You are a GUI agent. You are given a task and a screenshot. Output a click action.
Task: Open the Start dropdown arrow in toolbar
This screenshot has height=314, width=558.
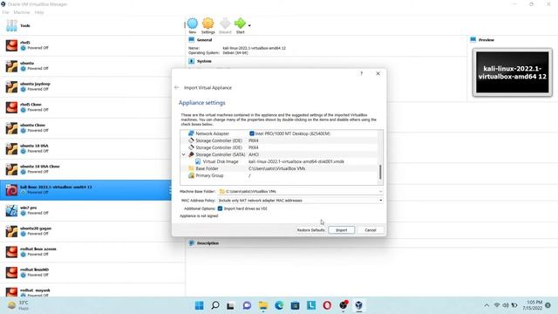(x=249, y=25)
